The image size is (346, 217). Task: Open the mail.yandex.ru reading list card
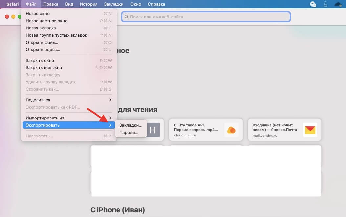[275, 130]
